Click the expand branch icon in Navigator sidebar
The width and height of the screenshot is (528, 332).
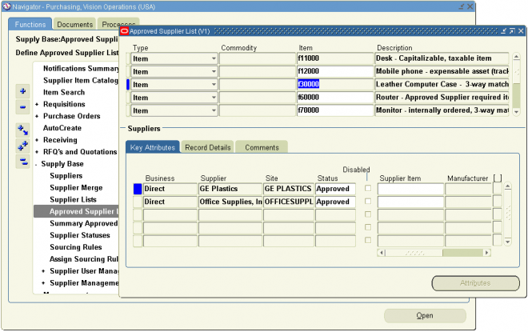tap(22, 130)
